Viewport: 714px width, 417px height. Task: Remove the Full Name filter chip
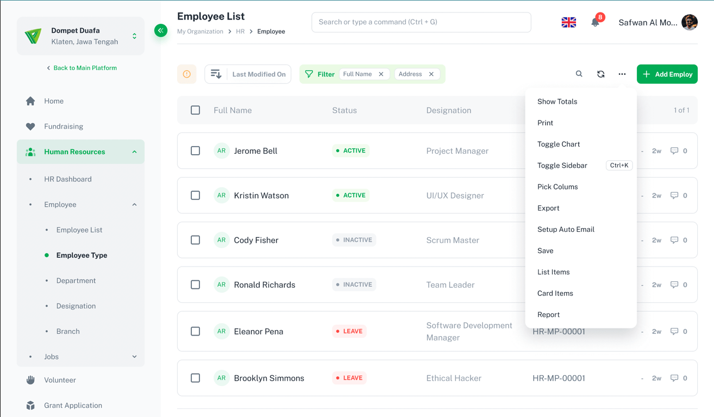pos(381,74)
